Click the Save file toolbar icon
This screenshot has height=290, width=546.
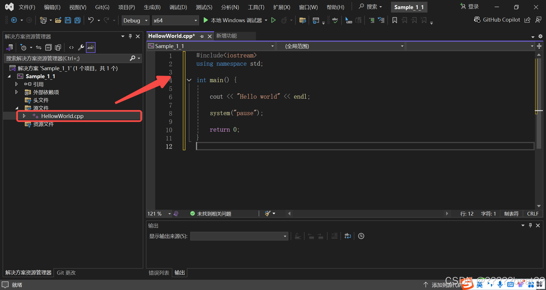[x=68, y=20]
